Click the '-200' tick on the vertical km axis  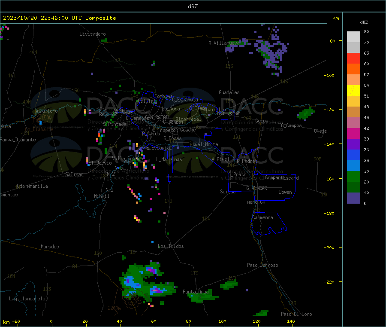(330, 248)
